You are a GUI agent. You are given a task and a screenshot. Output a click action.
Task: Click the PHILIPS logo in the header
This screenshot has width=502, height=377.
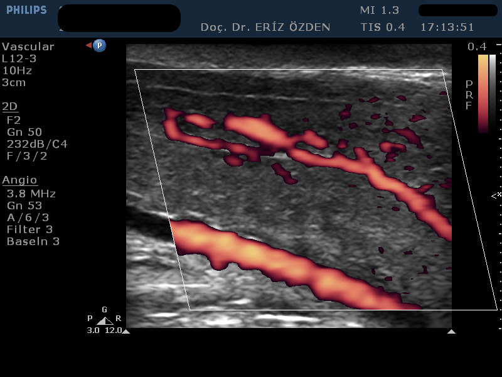26,11
